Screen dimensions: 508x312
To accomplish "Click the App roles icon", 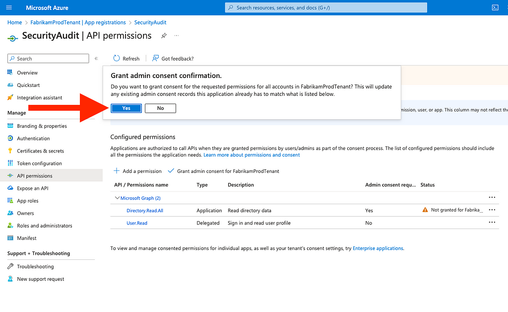I will (x=10, y=201).
